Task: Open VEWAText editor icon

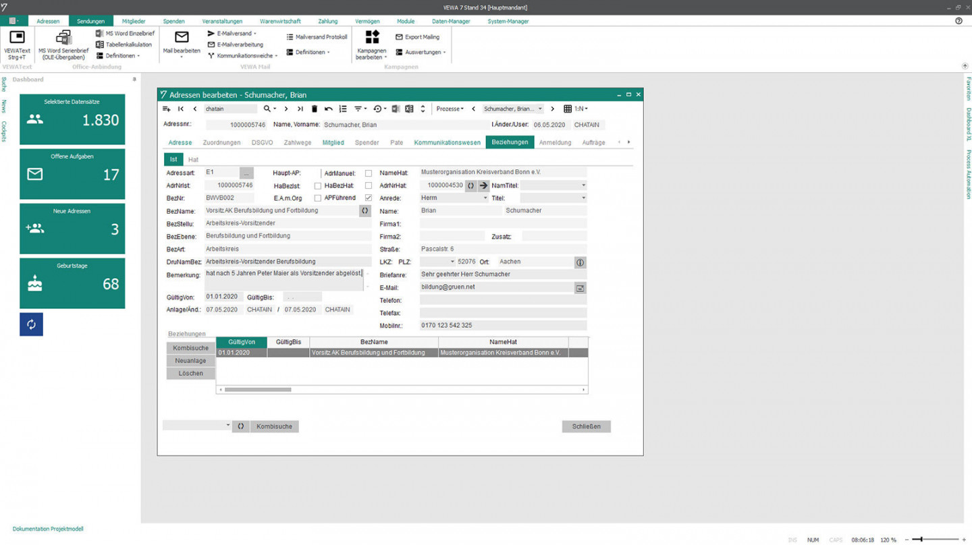Action: 17,38
